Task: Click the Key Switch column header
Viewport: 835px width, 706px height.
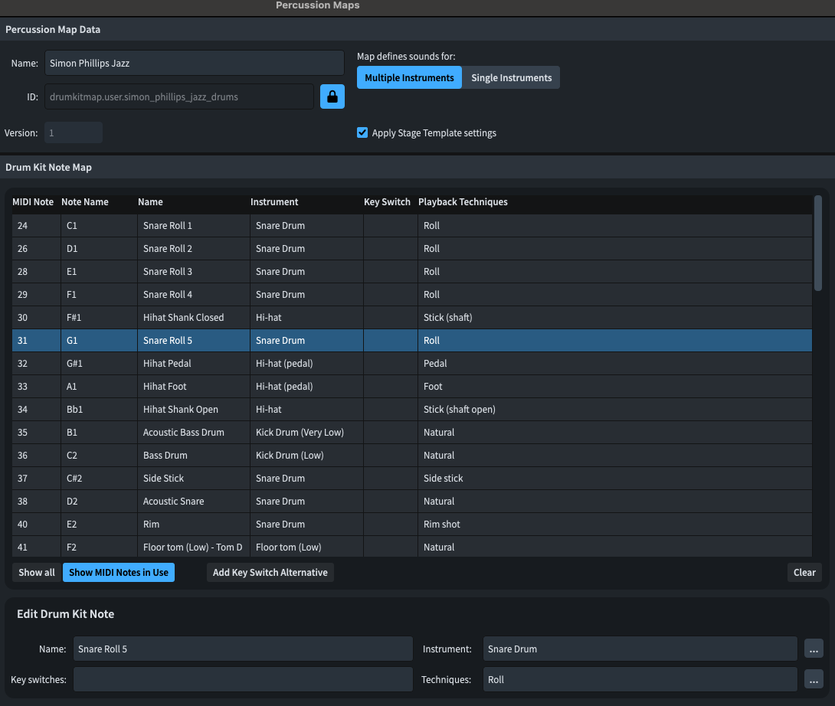Action: point(387,202)
